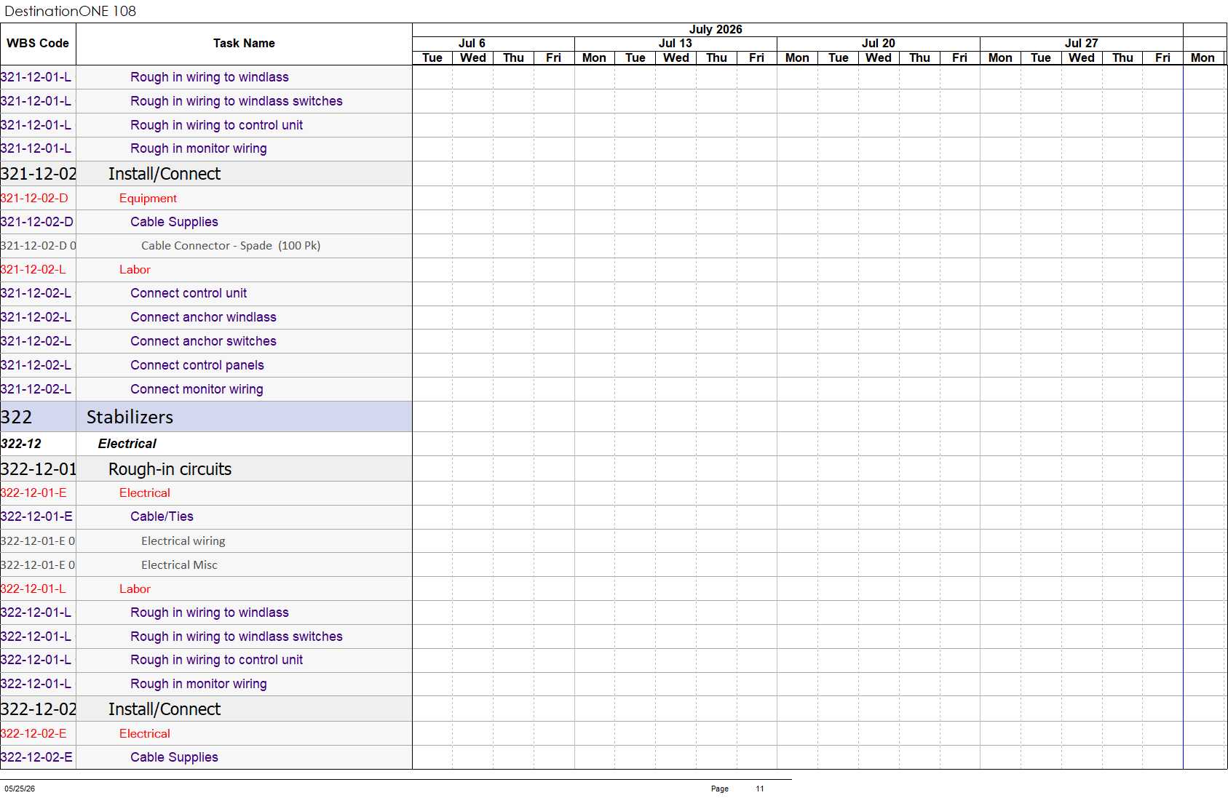Viewport: 1228px width, 798px height.
Task: Click the Mon day header under Jul 13
Action: (x=594, y=58)
